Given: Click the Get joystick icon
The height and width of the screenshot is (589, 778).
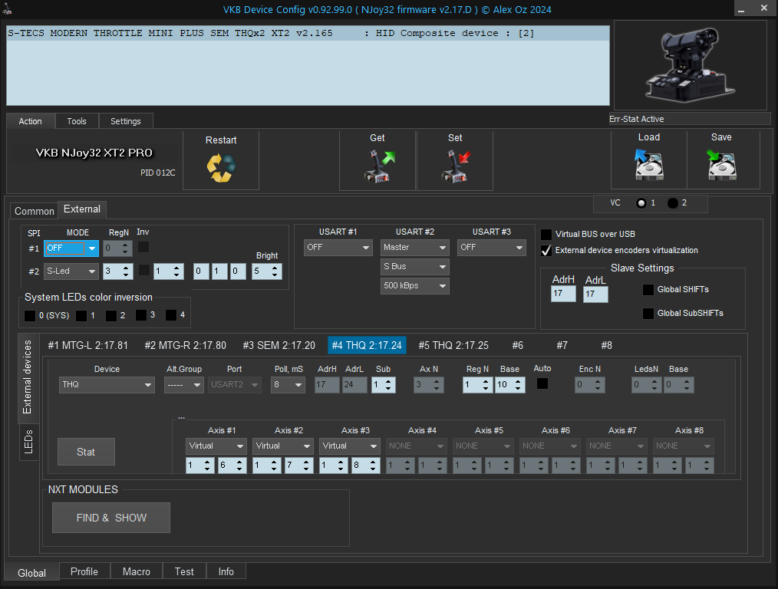Looking at the screenshot, I should tap(377, 166).
